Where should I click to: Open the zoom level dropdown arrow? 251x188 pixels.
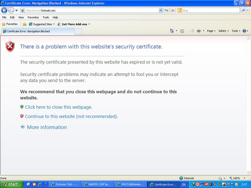pyautogui.click(x=244, y=178)
